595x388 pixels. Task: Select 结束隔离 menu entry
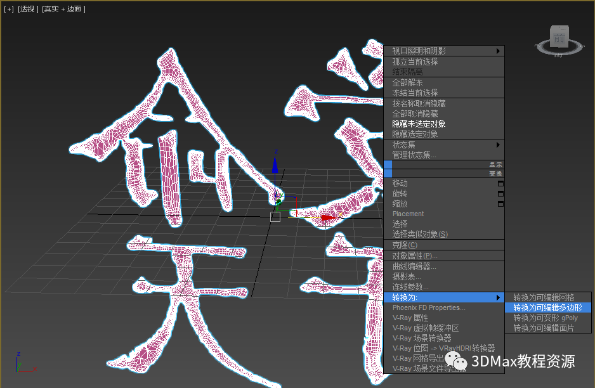point(443,72)
